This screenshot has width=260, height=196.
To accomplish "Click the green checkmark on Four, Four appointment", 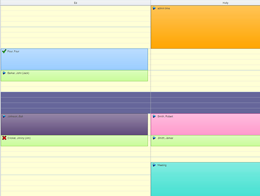I will (x=4, y=51).
